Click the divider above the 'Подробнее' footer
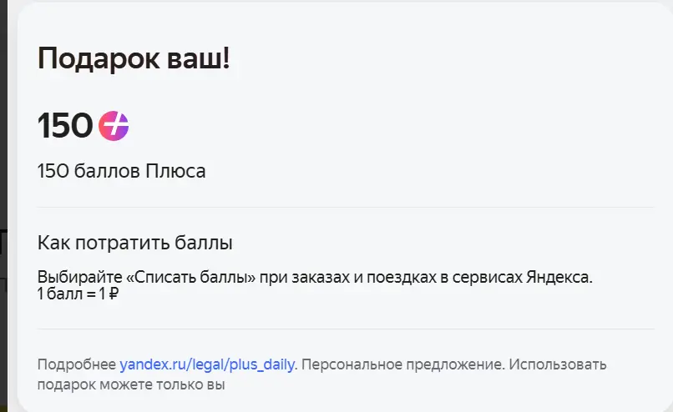 [x=346, y=329]
